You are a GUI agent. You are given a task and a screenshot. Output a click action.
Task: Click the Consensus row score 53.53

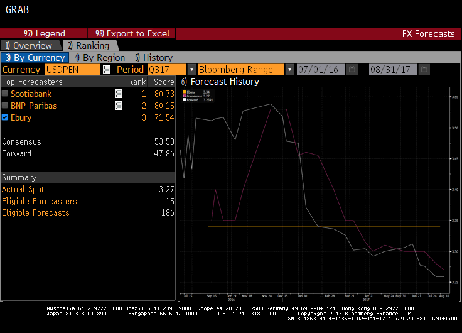click(x=164, y=141)
